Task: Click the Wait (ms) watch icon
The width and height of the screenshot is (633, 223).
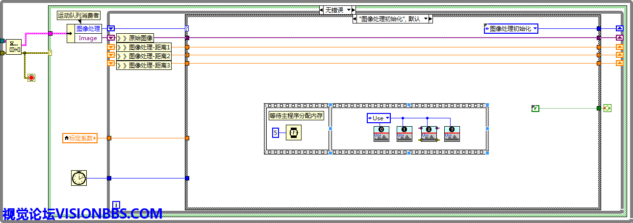Action: click(294, 133)
